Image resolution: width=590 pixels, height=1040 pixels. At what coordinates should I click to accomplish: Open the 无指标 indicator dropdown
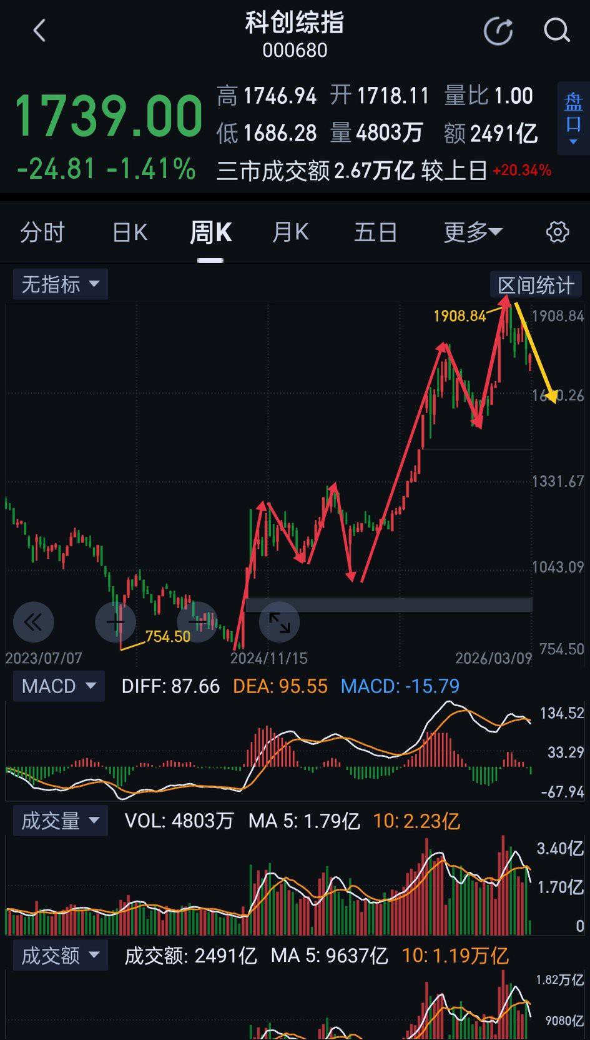point(61,284)
